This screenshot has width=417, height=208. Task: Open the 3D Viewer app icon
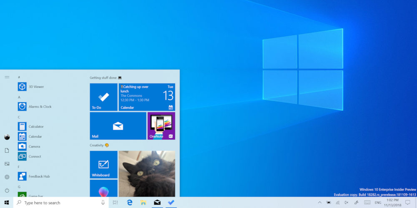22,87
